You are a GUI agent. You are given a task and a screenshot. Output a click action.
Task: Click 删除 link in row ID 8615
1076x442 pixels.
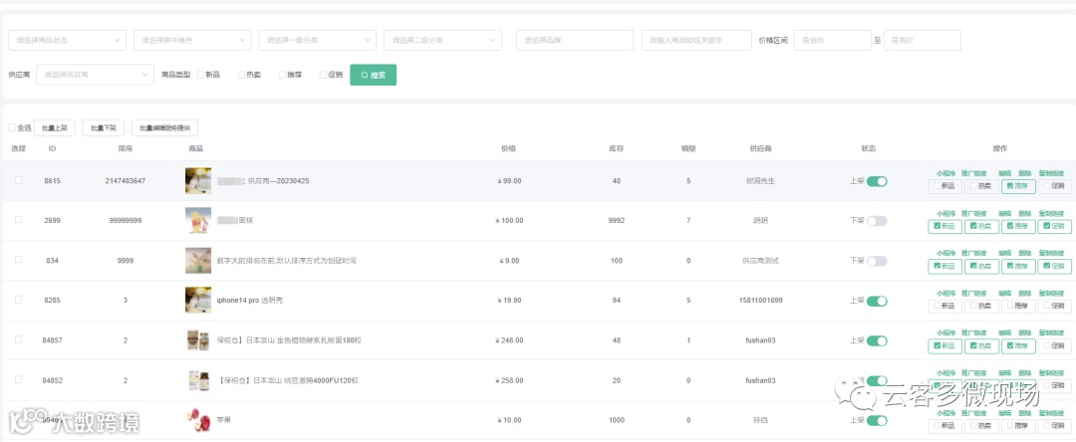pyautogui.click(x=1024, y=173)
